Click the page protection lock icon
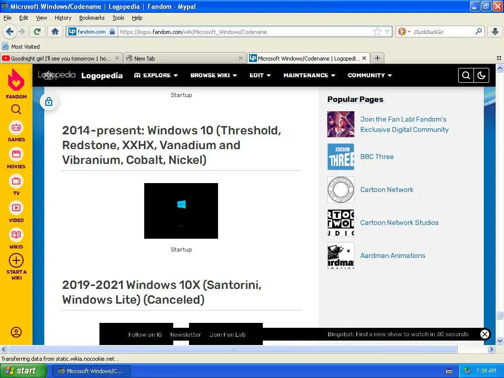 coord(49,101)
